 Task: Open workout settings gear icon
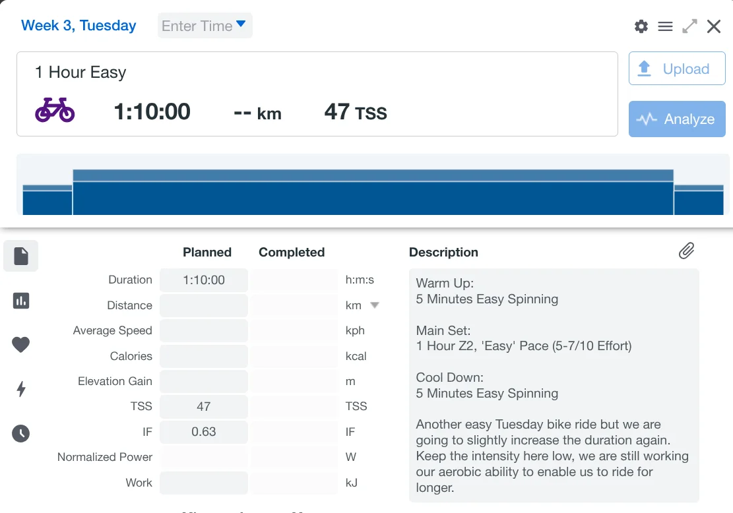click(641, 26)
